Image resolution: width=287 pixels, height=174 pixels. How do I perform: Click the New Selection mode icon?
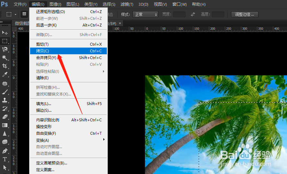[x=24, y=14]
